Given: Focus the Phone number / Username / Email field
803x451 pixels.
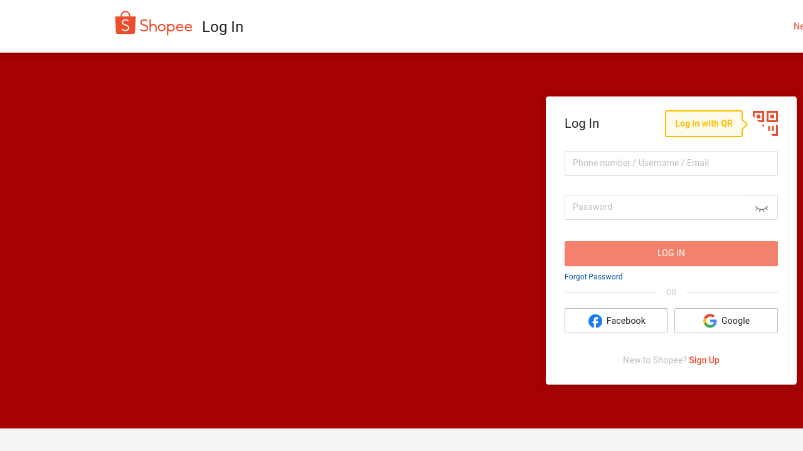Looking at the screenshot, I should (x=671, y=163).
